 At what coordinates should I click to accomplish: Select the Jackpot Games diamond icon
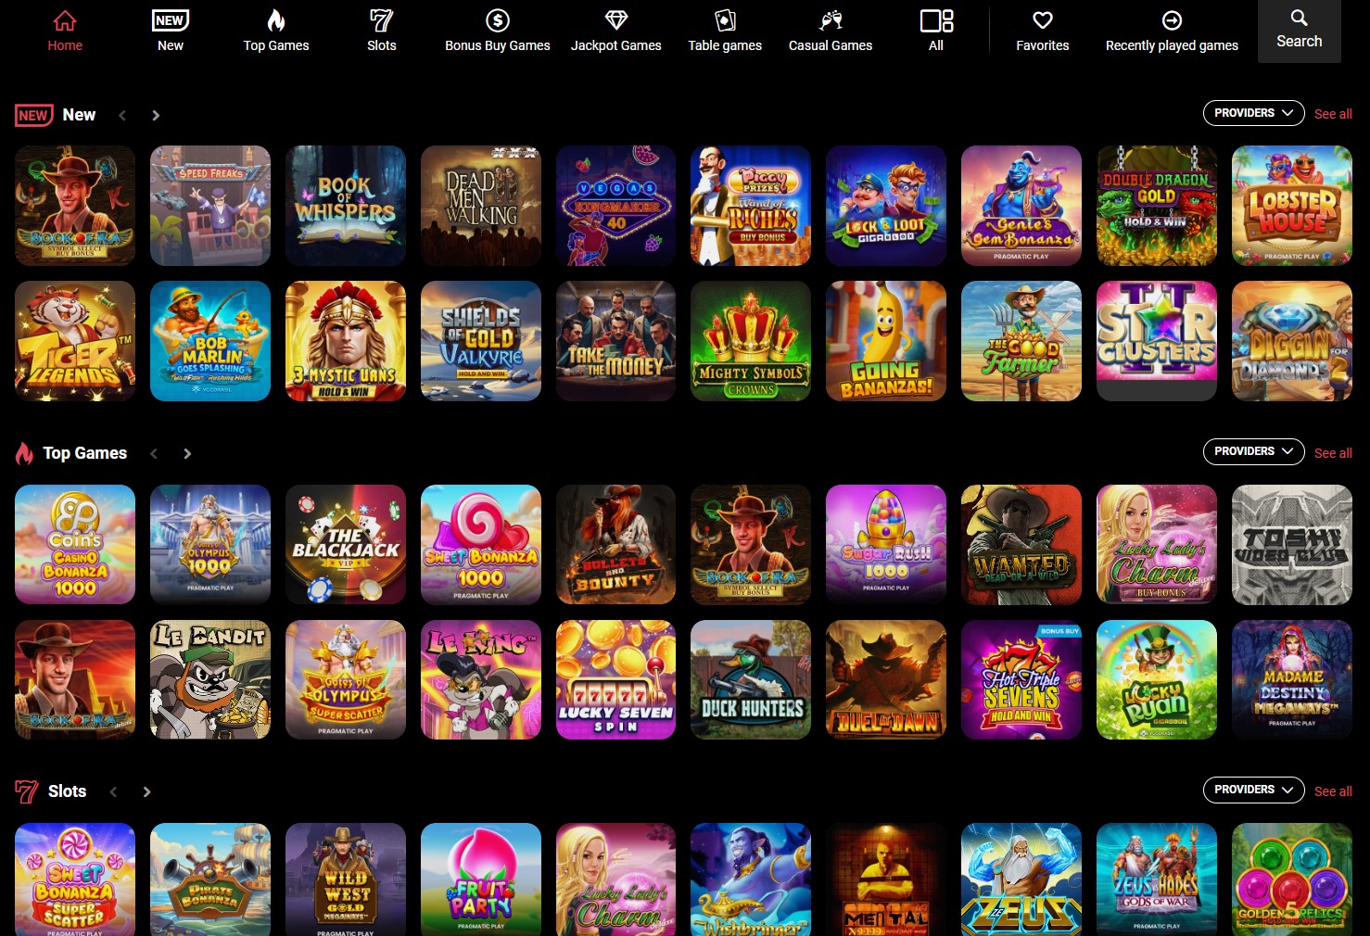[x=615, y=20]
